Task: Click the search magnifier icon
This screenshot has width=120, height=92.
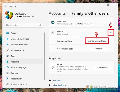Action: tap(40, 25)
